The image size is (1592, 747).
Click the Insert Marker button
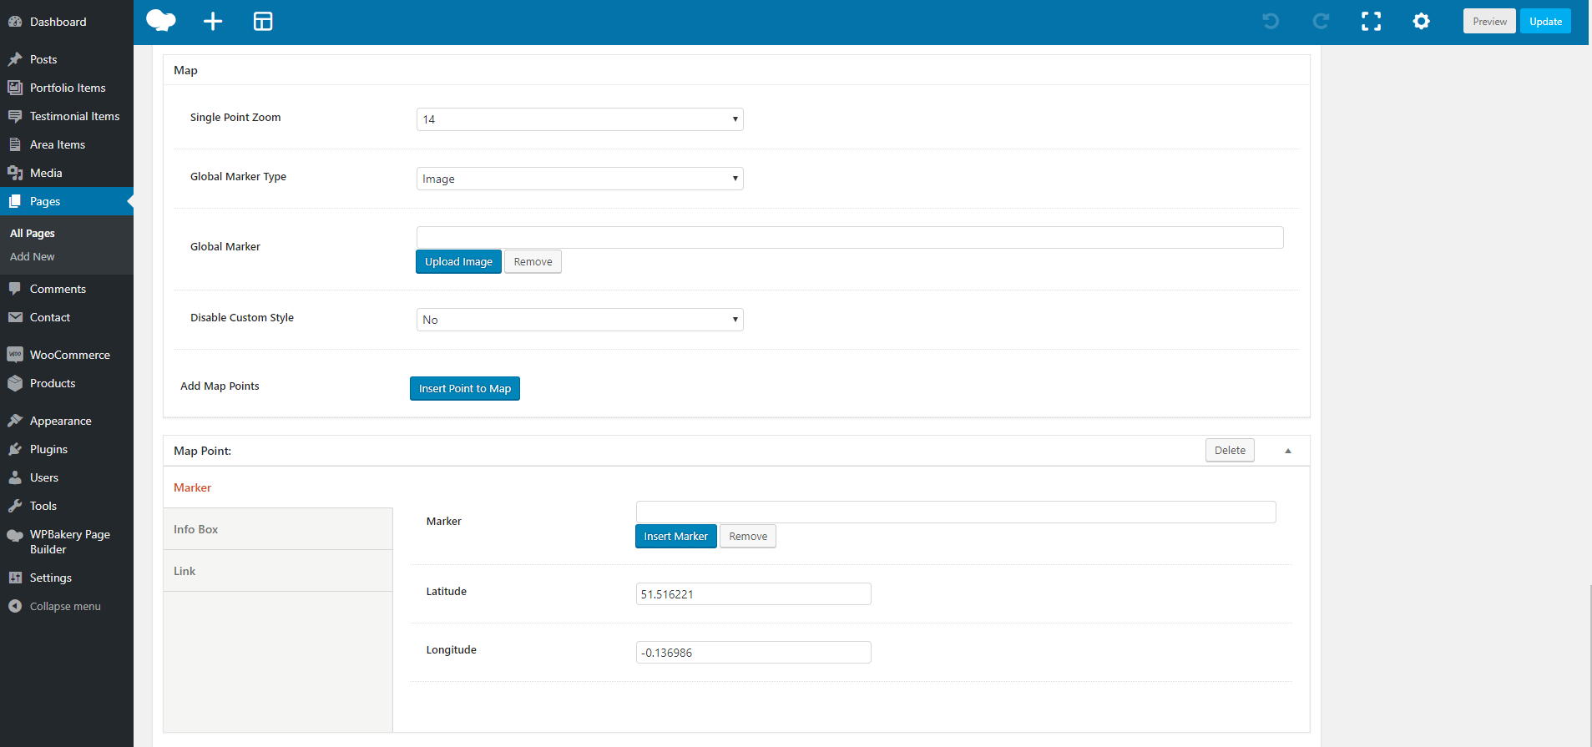coord(676,537)
